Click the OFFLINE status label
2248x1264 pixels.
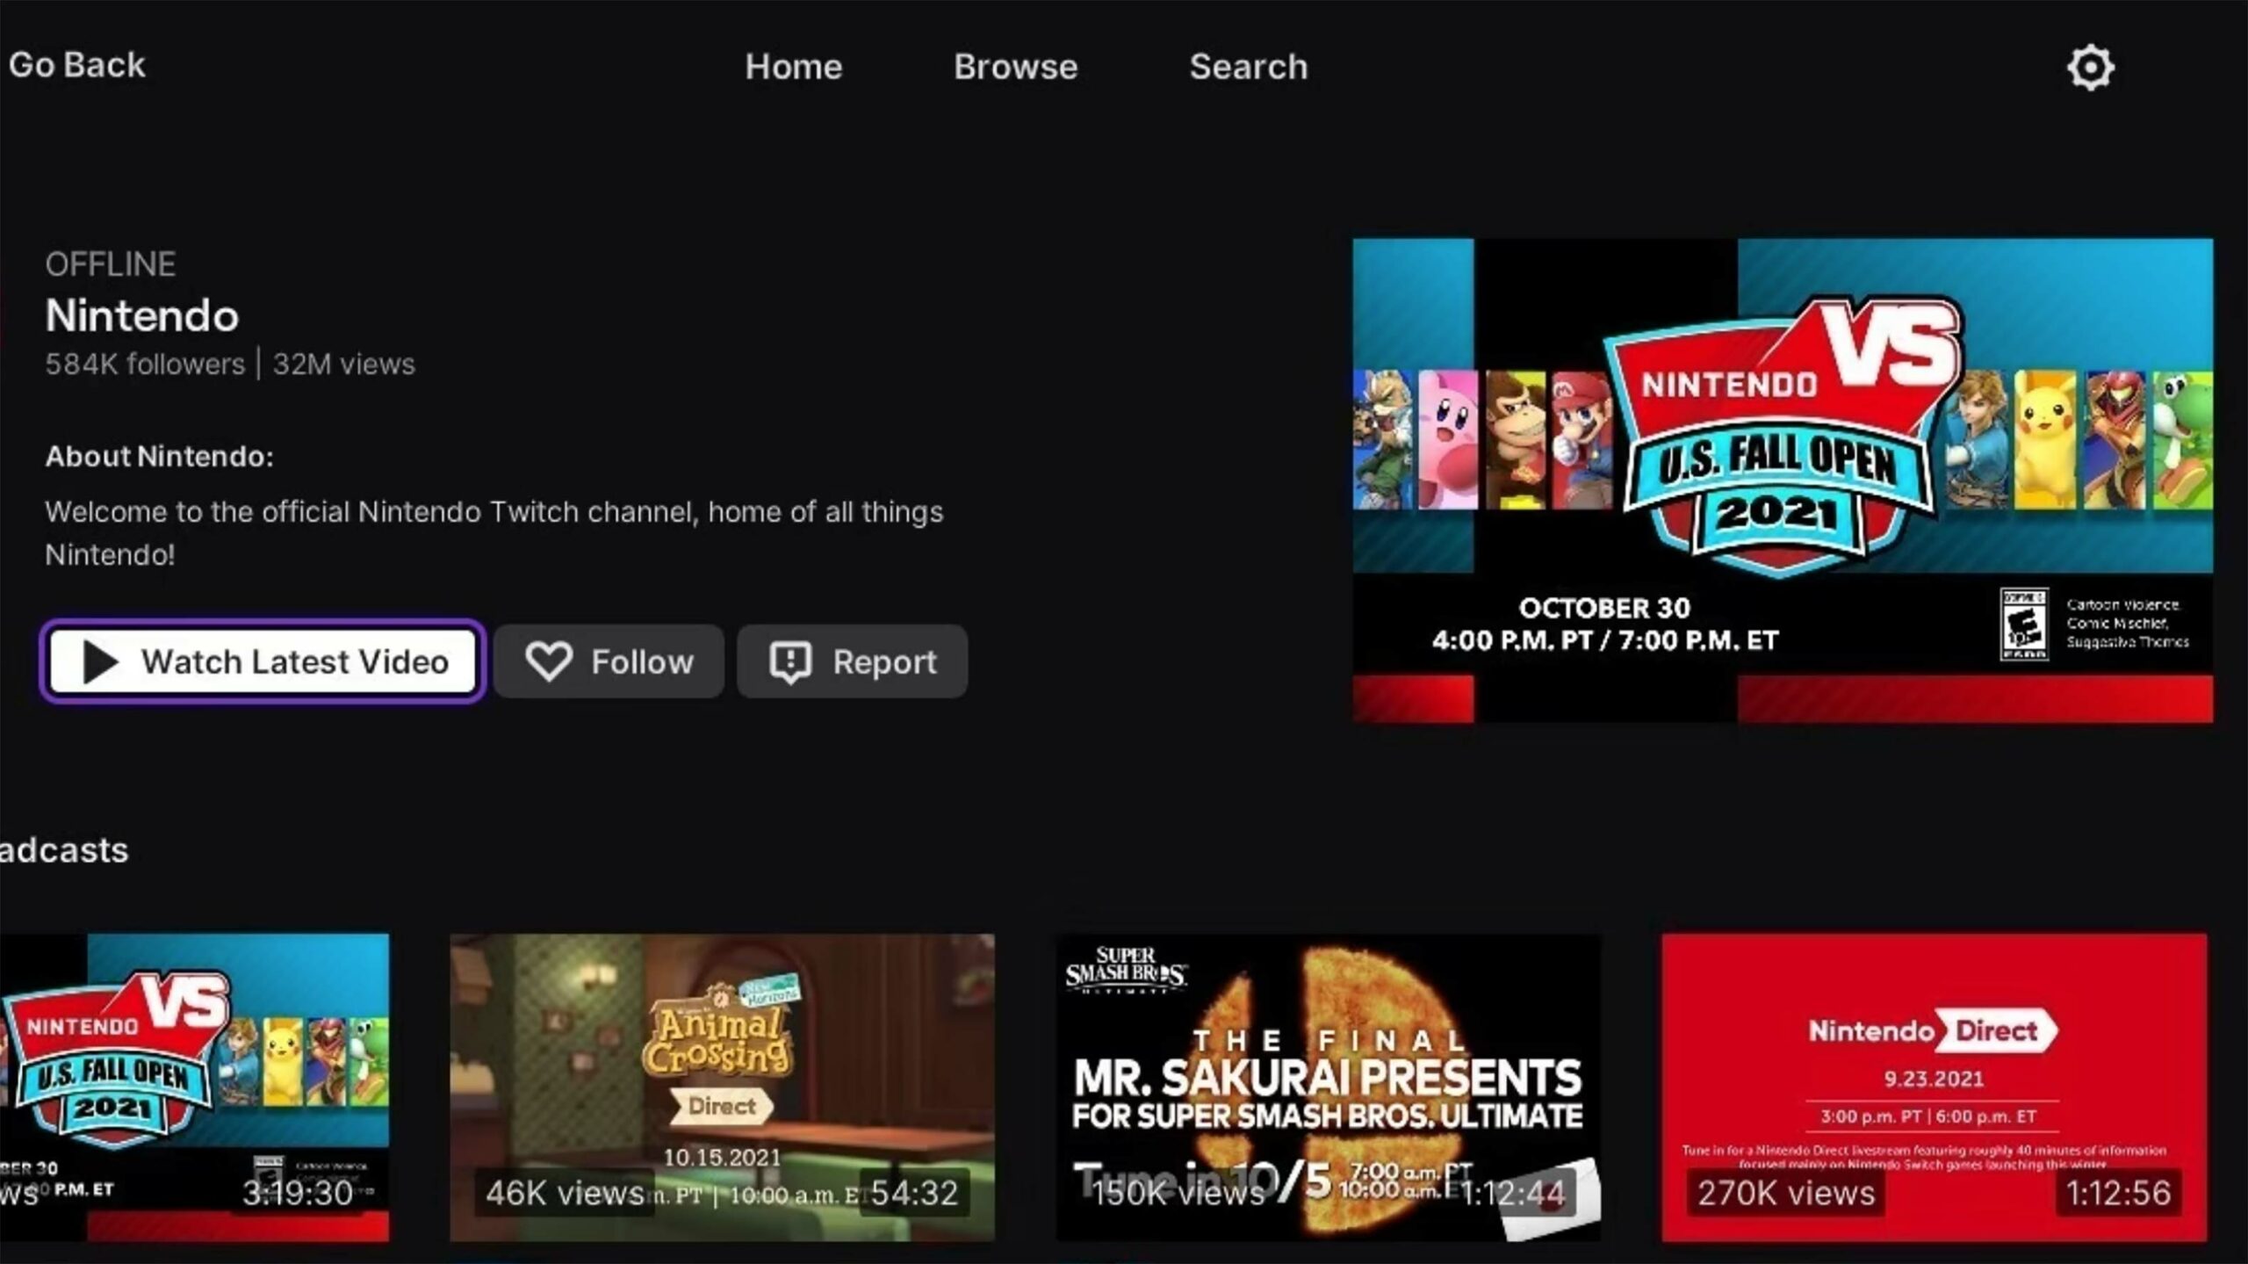click(111, 264)
